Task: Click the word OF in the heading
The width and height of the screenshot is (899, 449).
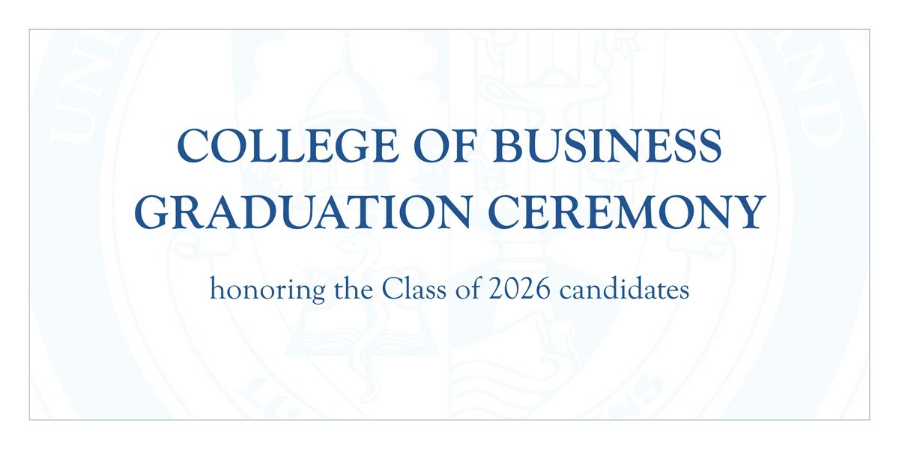Action: 440,147
